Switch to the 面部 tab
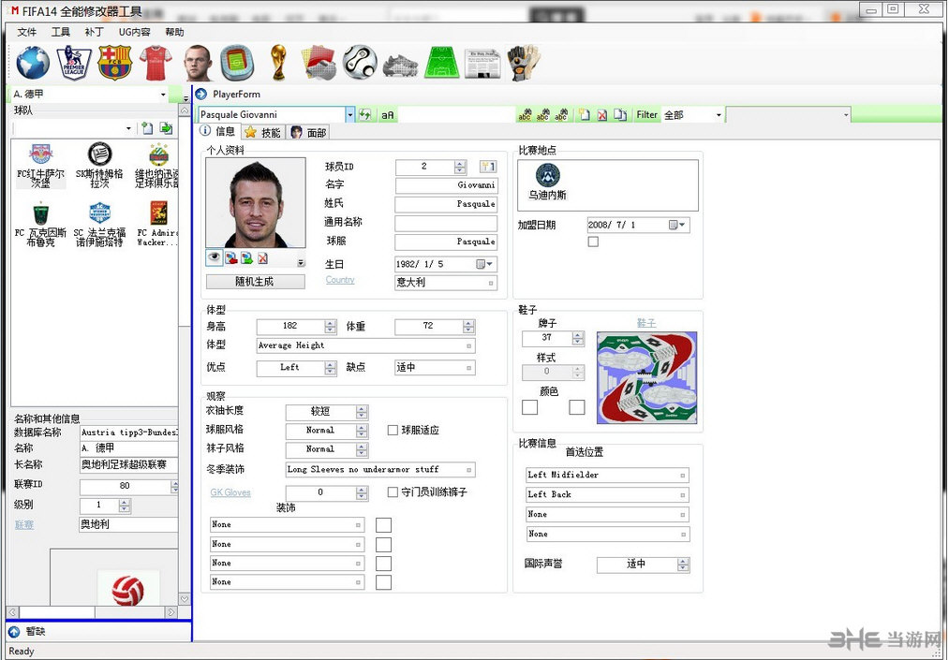This screenshot has width=949, height=660. click(308, 133)
